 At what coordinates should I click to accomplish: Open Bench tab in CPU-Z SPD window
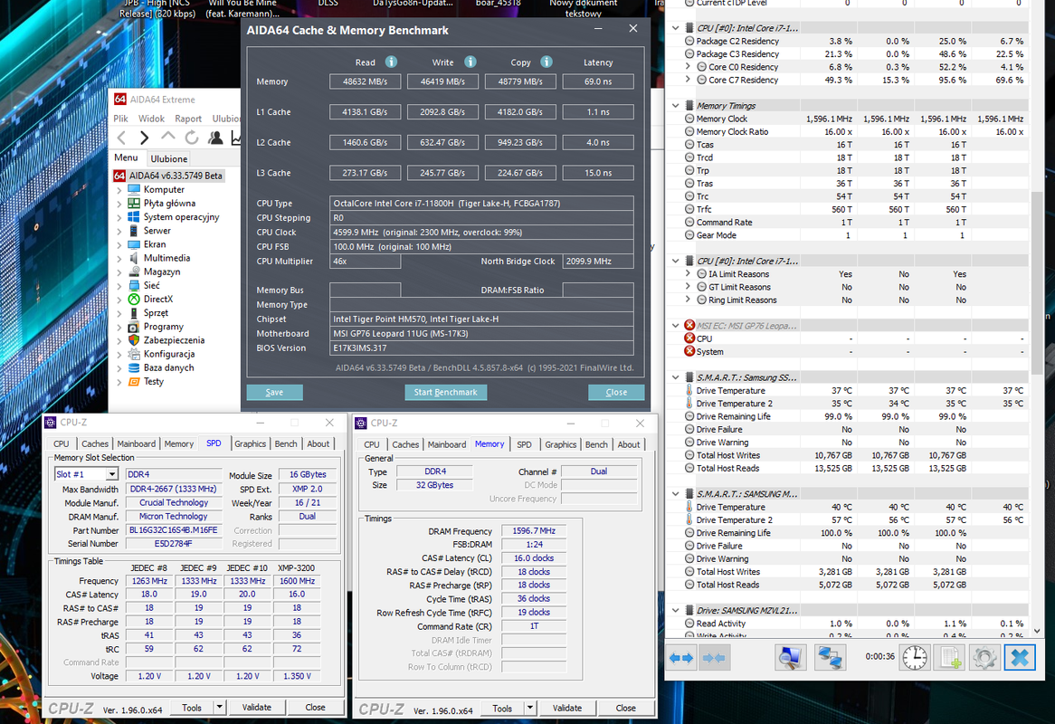point(286,444)
